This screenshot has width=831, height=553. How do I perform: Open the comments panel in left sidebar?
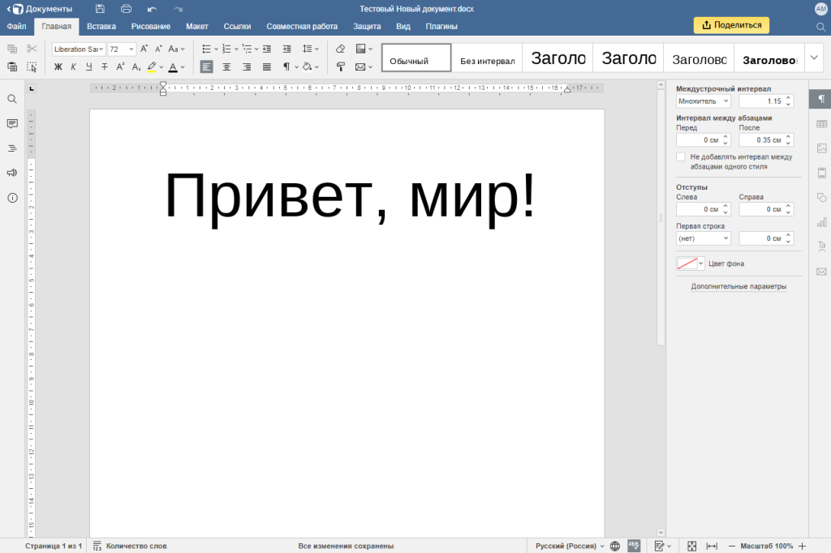12,123
